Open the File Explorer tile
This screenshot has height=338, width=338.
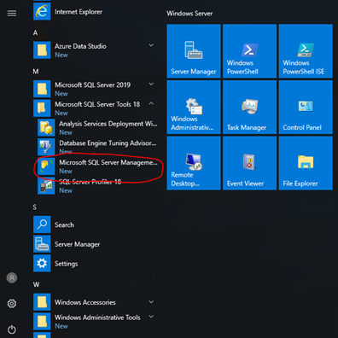[306, 163]
